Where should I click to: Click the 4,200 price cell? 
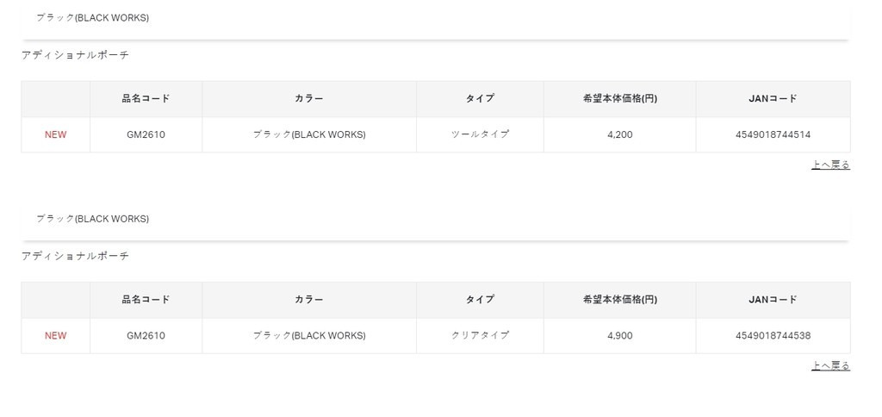tap(619, 134)
